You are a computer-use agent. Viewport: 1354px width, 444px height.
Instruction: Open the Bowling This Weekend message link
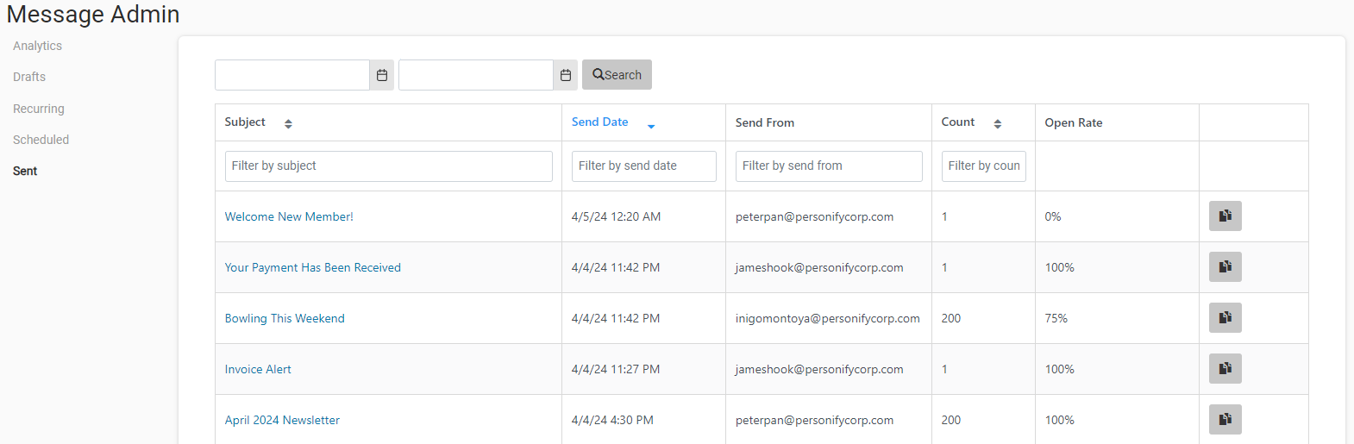point(285,318)
